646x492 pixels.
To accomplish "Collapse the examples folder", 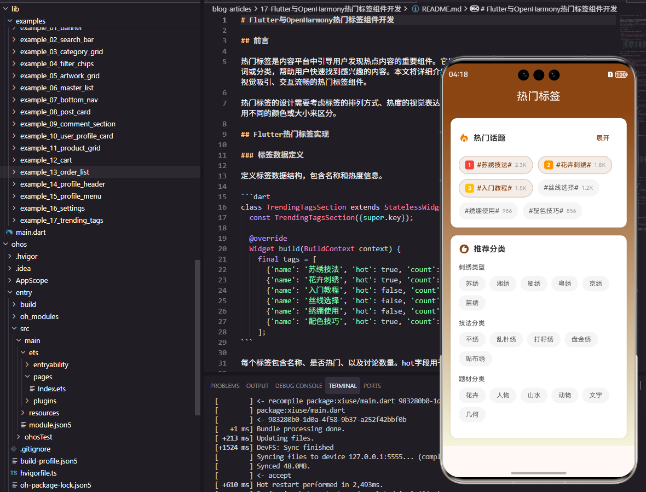I will pos(10,21).
